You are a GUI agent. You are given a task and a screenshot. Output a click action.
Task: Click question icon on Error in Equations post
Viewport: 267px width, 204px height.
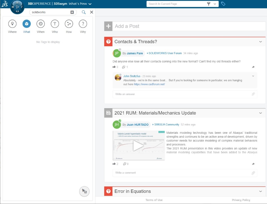(108, 191)
